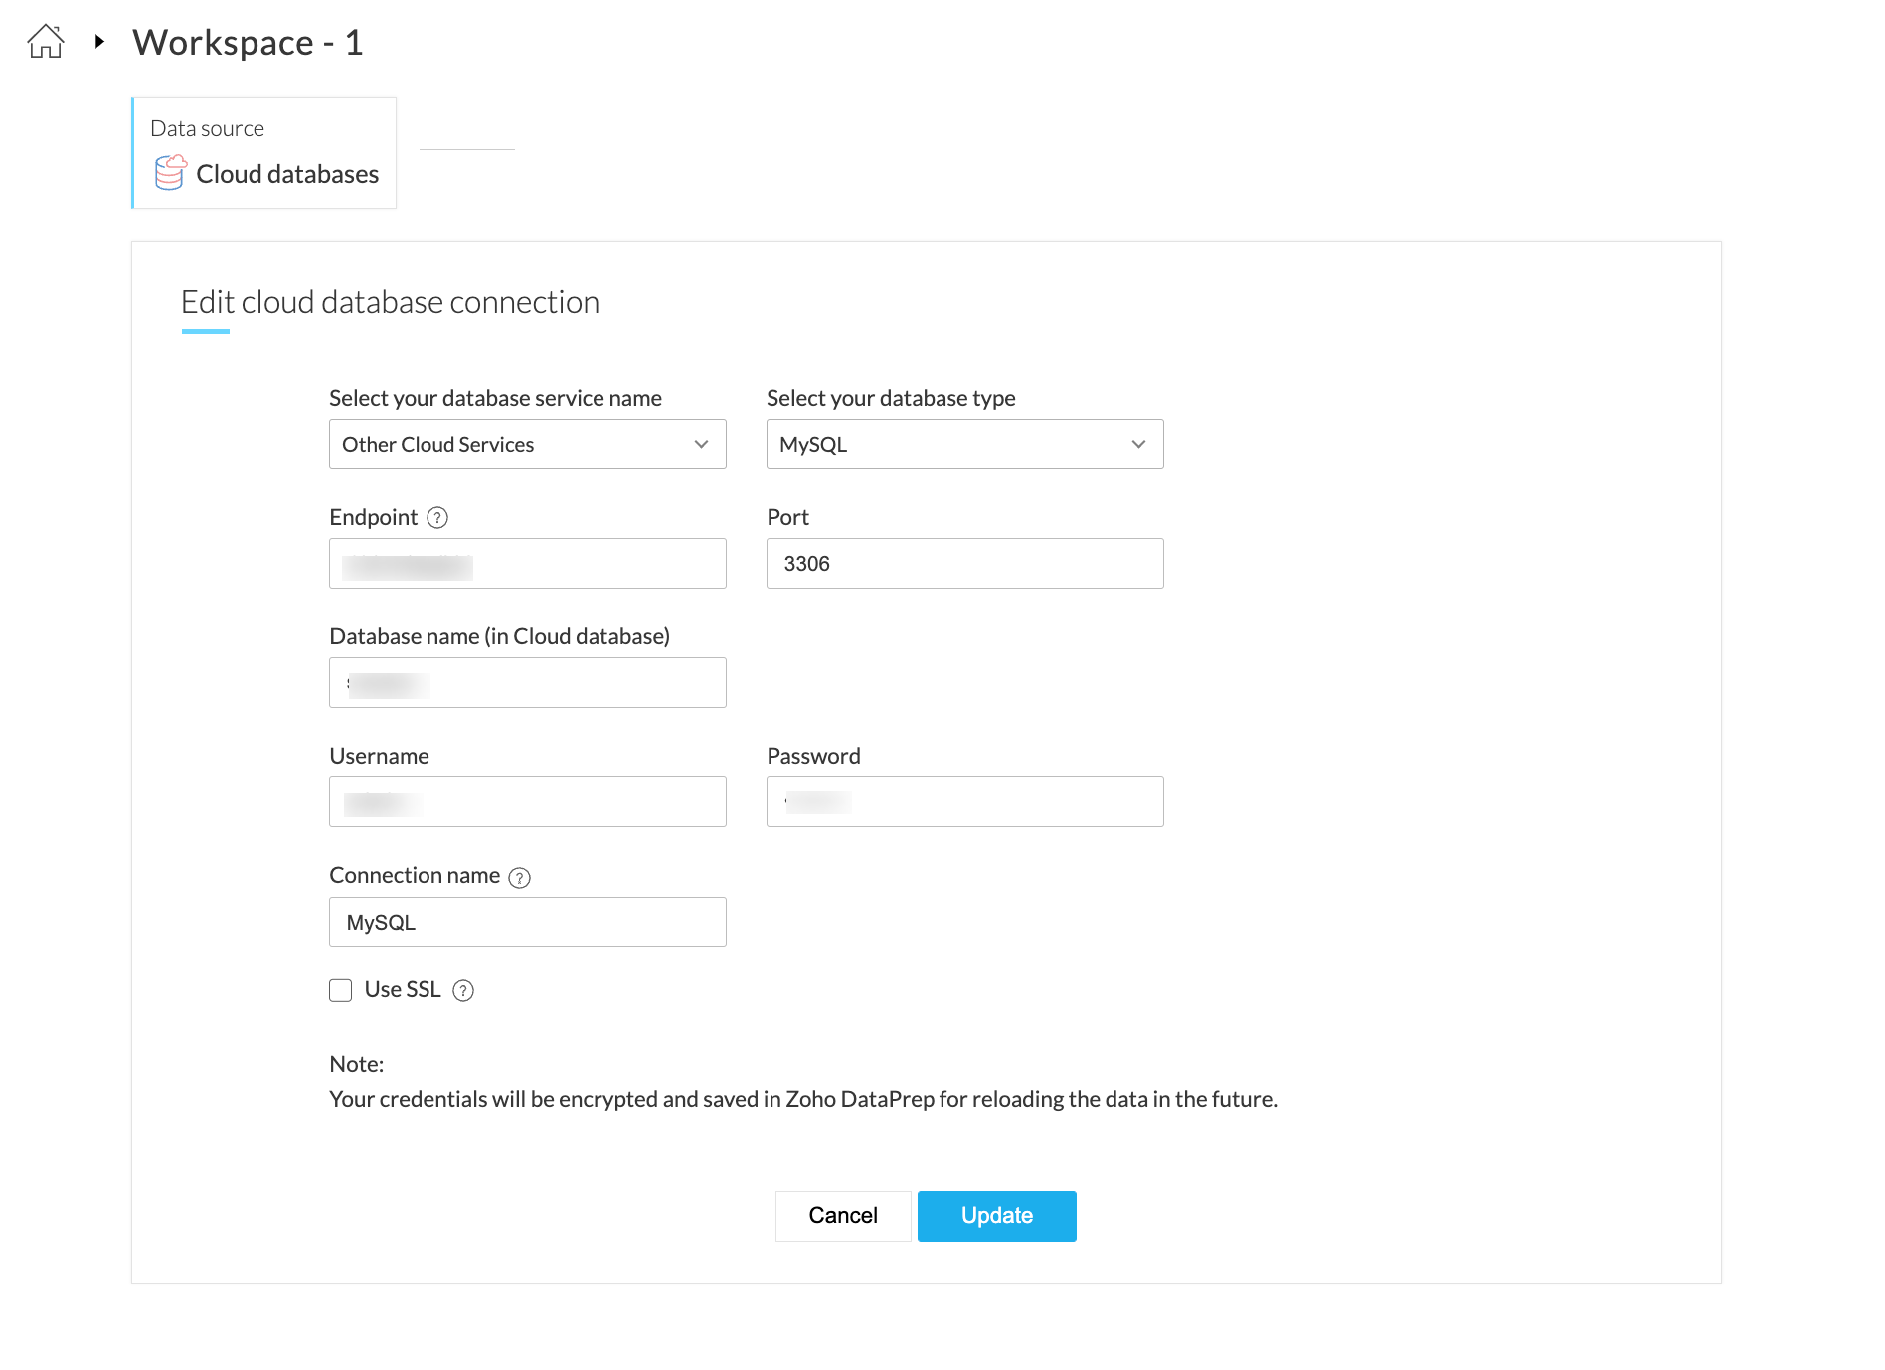Viewport: 1885px width, 1370px height.
Task: Click the Home icon in breadcrumb
Action: (46, 42)
